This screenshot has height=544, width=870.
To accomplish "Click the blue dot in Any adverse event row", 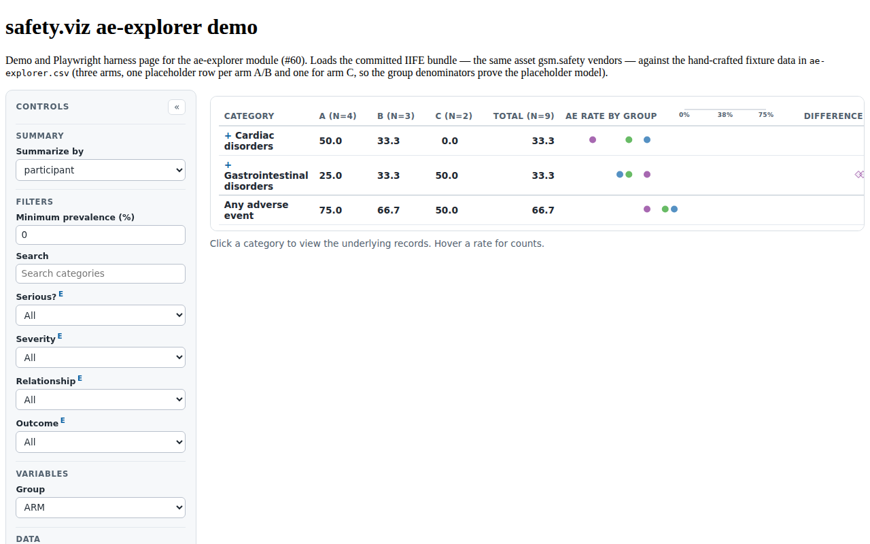I will click(674, 209).
